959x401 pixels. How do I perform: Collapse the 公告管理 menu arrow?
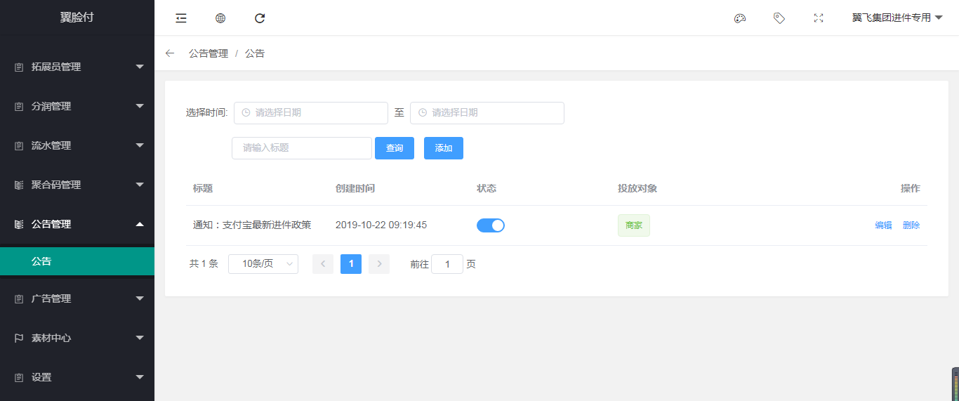point(140,224)
